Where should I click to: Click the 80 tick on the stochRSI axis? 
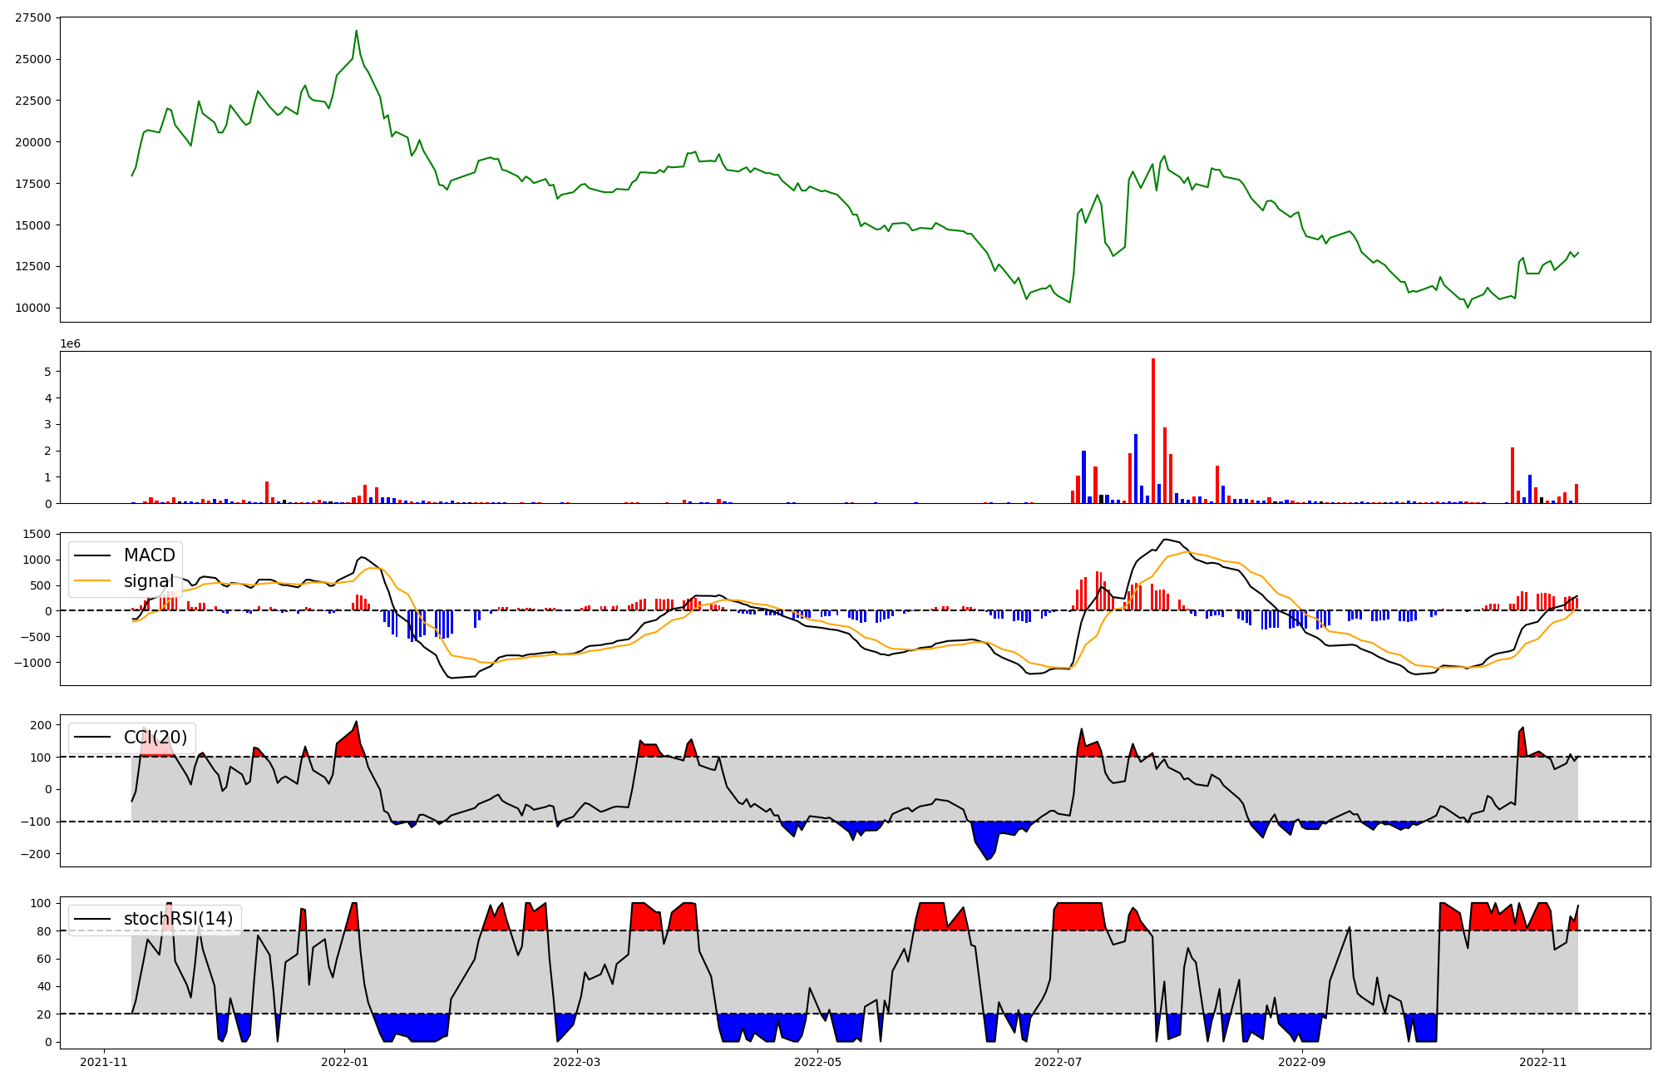click(x=44, y=931)
